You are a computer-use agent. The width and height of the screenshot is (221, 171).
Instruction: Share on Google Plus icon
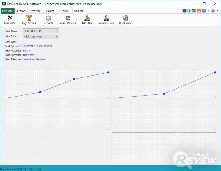click(194, 11)
